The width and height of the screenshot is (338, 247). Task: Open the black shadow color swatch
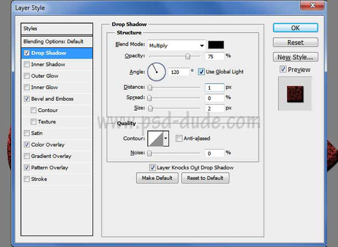216,45
